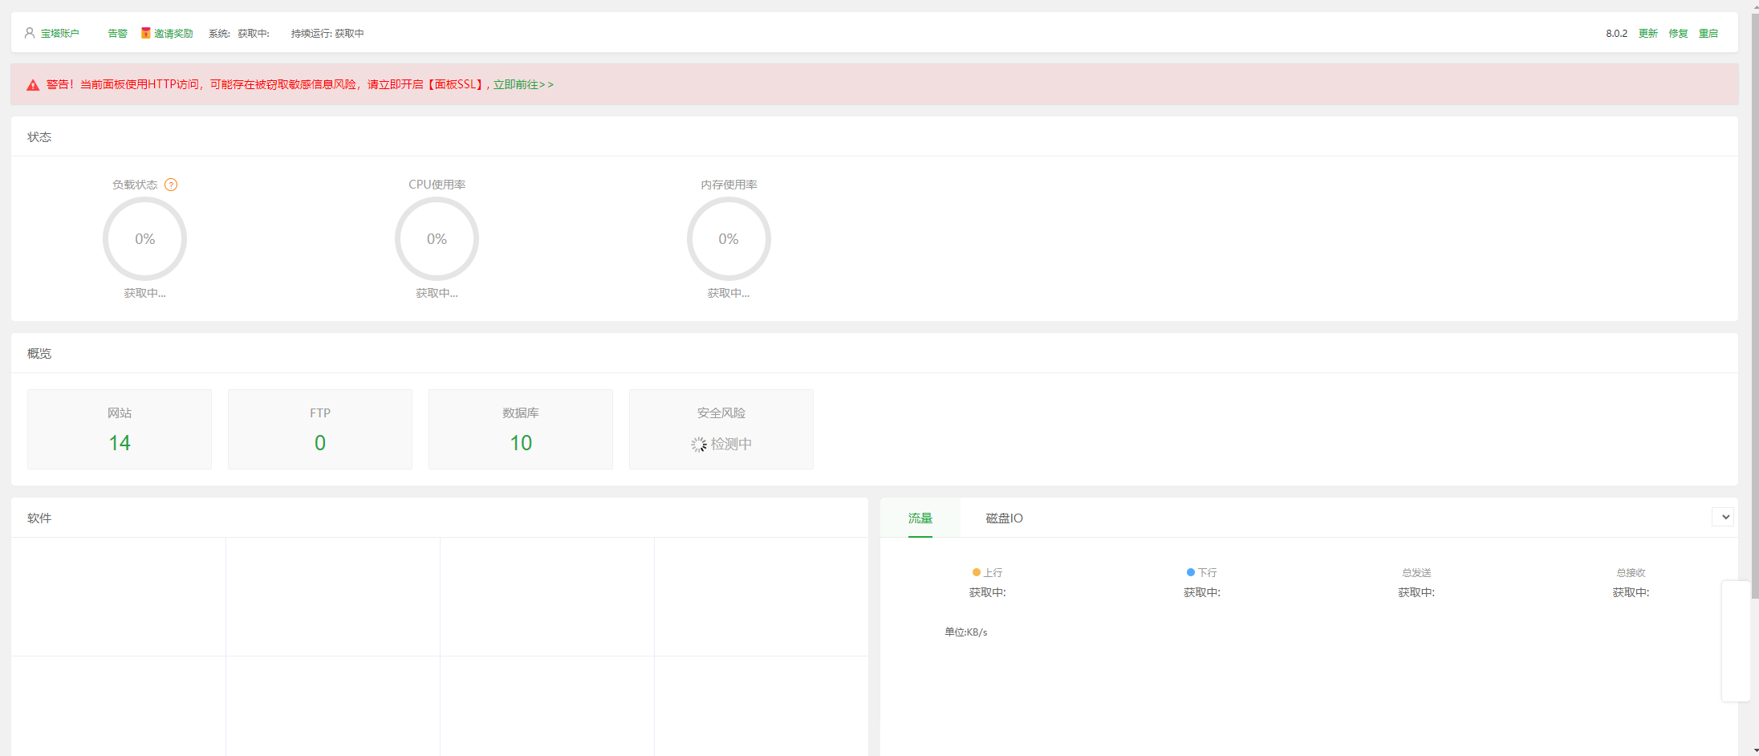Click the loading spinner beside 检测中

699,445
